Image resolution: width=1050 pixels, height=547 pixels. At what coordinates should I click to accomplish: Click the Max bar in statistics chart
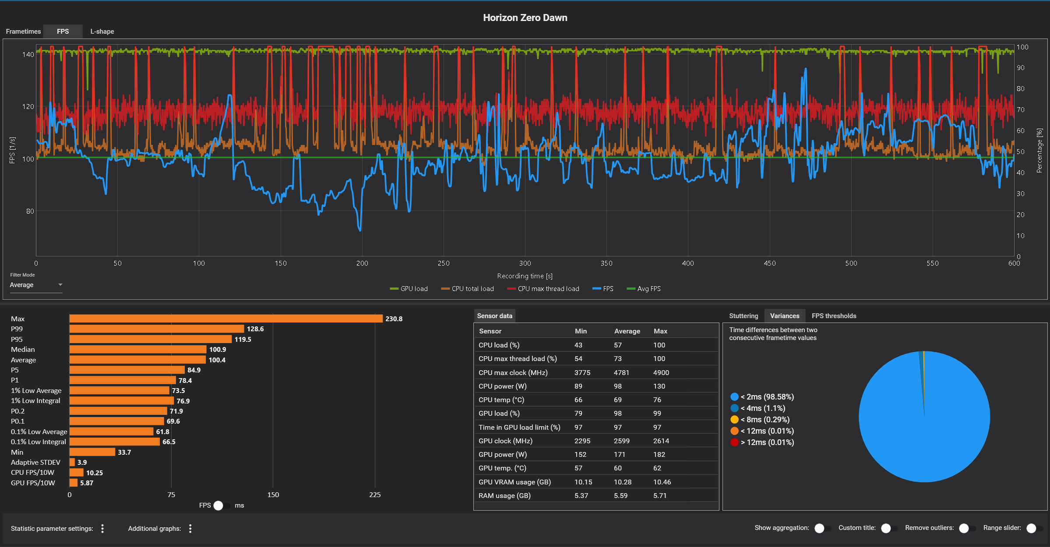pyautogui.click(x=226, y=319)
